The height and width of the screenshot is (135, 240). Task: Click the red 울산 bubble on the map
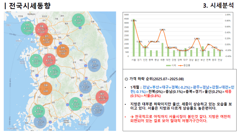tap(102, 97)
